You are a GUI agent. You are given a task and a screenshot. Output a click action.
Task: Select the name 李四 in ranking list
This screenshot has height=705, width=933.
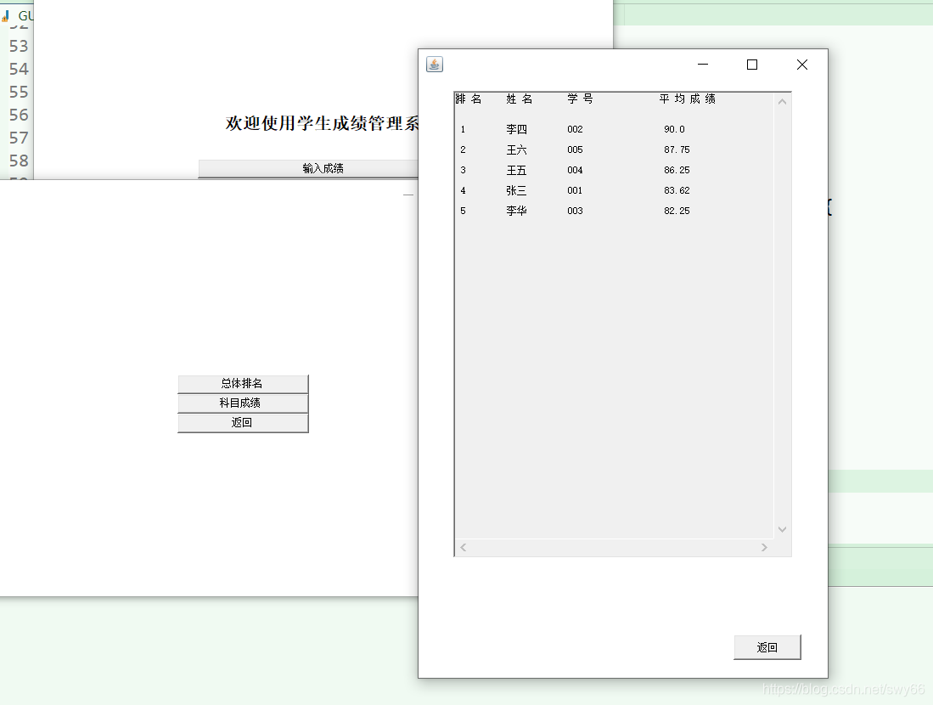point(516,129)
